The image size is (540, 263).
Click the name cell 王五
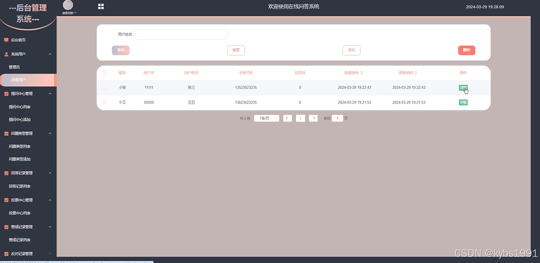[x=191, y=103]
